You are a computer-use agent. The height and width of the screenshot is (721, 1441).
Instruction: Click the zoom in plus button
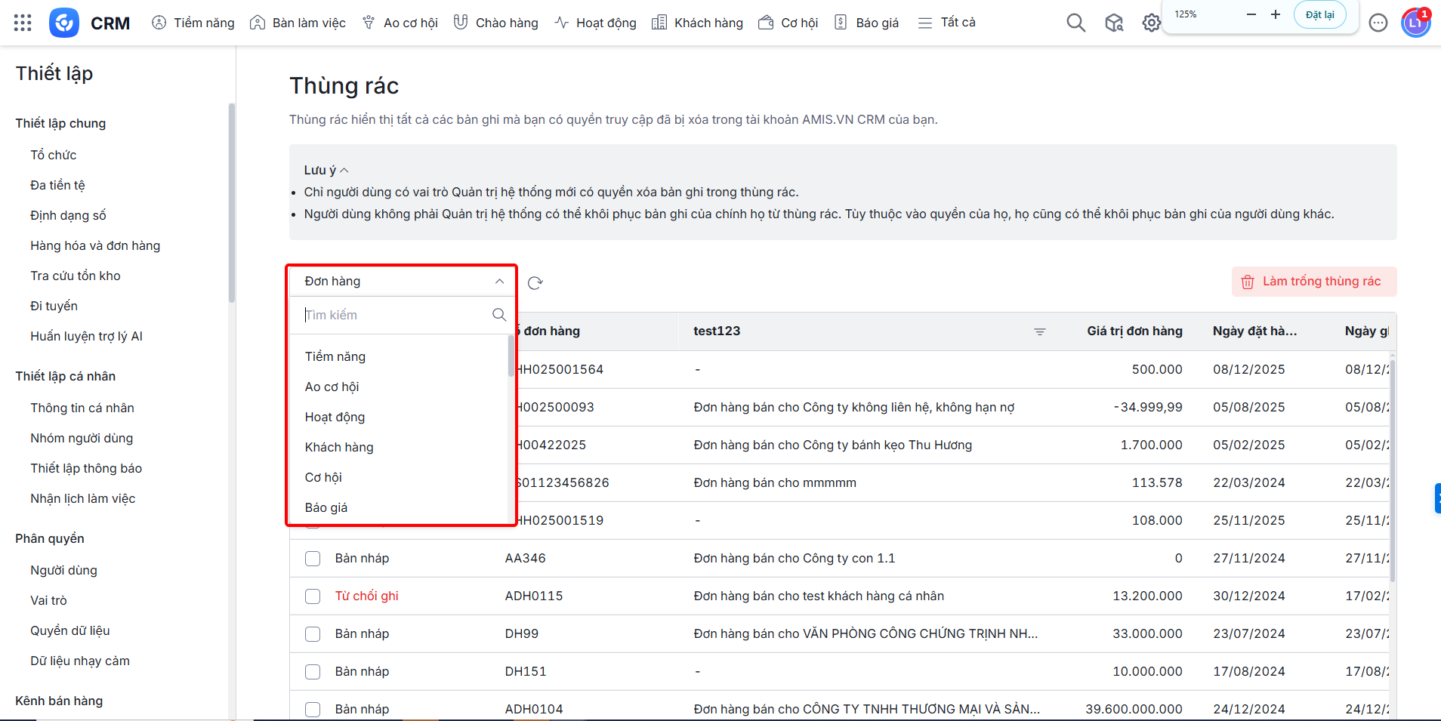(x=1276, y=14)
